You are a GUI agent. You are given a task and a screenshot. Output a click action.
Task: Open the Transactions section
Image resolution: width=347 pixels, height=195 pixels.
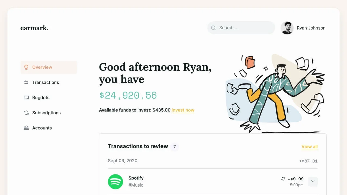[x=46, y=82]
